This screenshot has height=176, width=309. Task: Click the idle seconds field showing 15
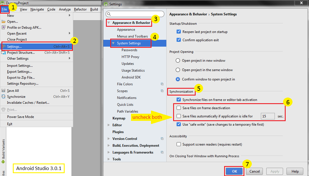click(268, 116)
